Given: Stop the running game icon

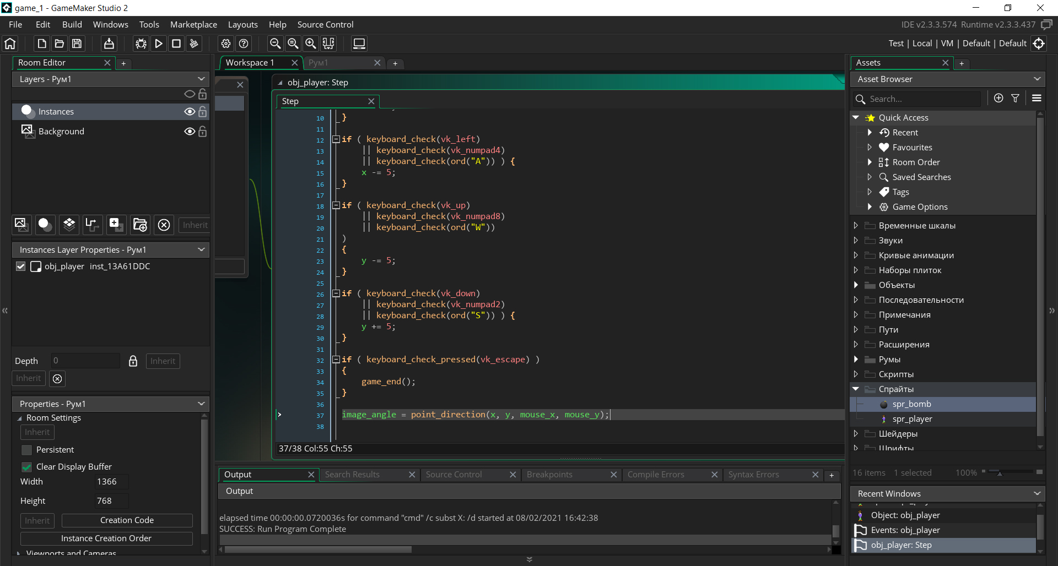Looking at the screenshot, I should coord(176,43).
